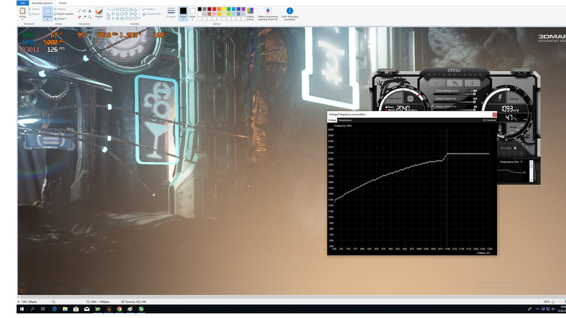Choose the Line shape in Kształty gallery
Image resolution: width=566 pixels, height=318 pixels.
pos(109,9)
